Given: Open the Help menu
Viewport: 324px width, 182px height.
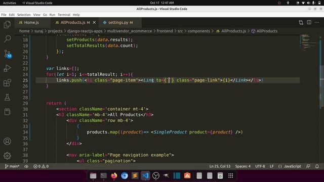Looking at the screenshot, I should tap(76, 15).
